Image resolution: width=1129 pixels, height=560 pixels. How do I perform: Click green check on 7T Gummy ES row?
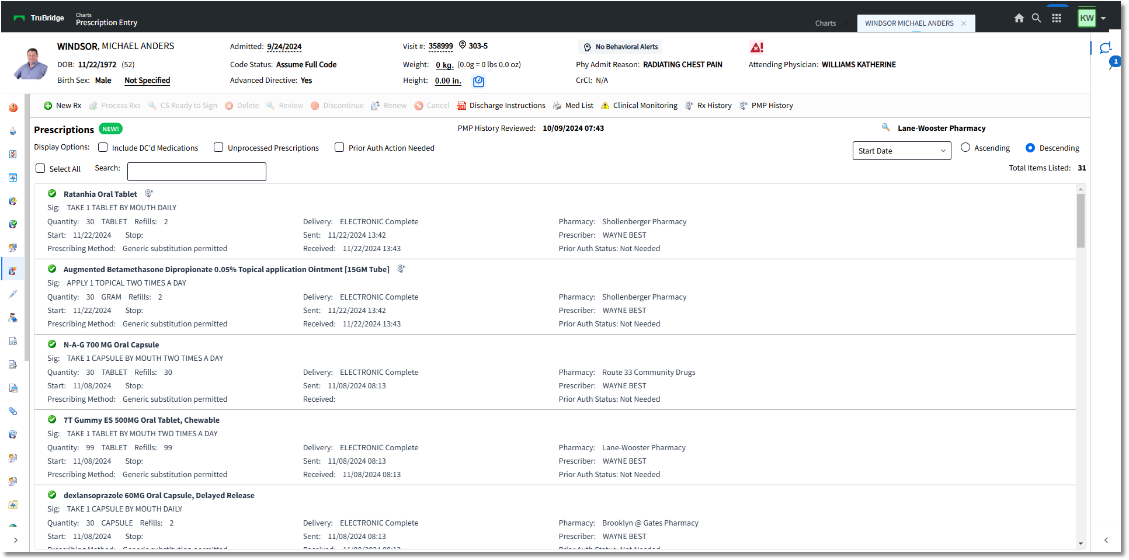(52, 419)
